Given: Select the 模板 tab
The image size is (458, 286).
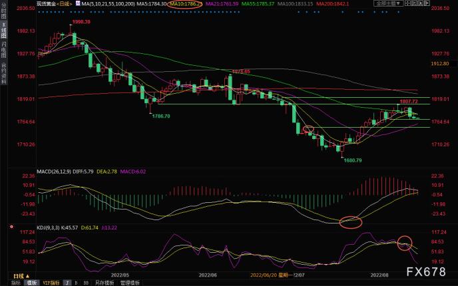Looking at the screenshot, I should point(31,282).
